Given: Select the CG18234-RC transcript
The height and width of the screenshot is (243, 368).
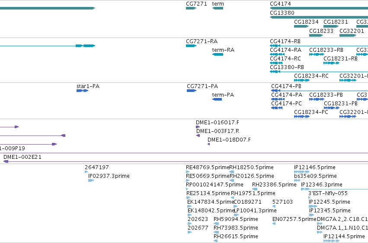Looking at the screenshot, I should click(x=301, y=80).
